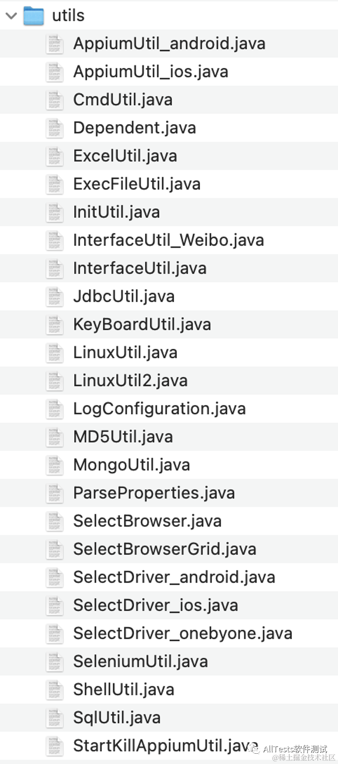
Task: Select the utils folder name
Action: 68,16
